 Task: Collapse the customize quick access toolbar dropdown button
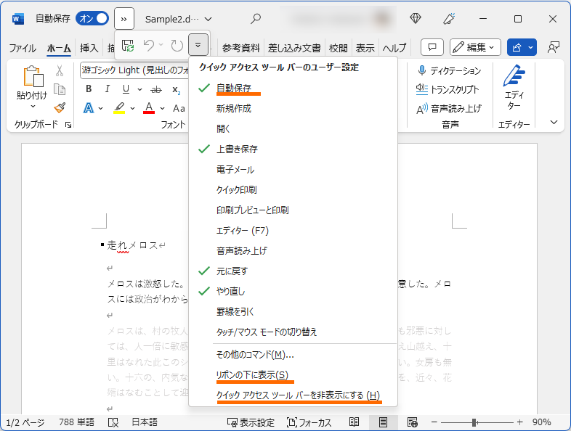pyautogui.click(x=198, y=45)
